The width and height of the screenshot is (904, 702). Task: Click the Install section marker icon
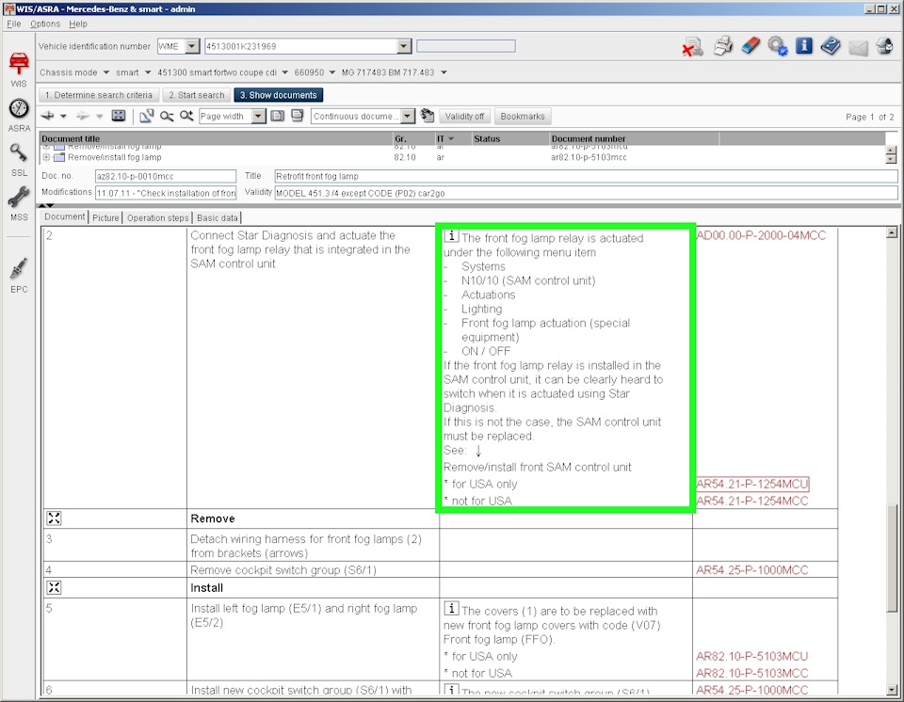(54, 587)
